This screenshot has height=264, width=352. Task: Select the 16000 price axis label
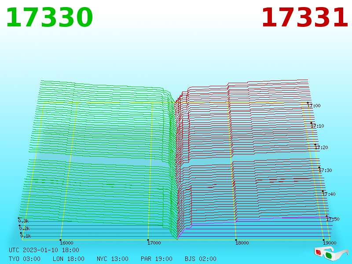point(67,243)
